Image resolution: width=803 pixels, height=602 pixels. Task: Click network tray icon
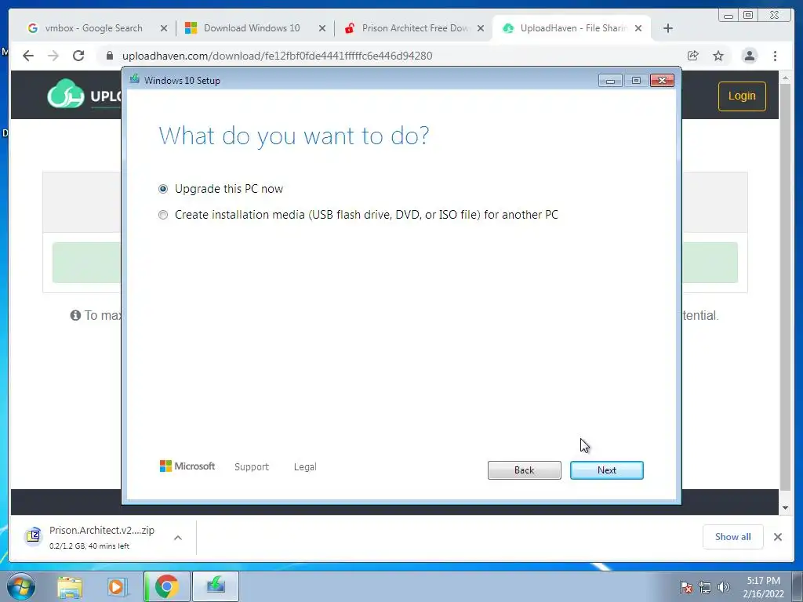[x=705, y=587]
